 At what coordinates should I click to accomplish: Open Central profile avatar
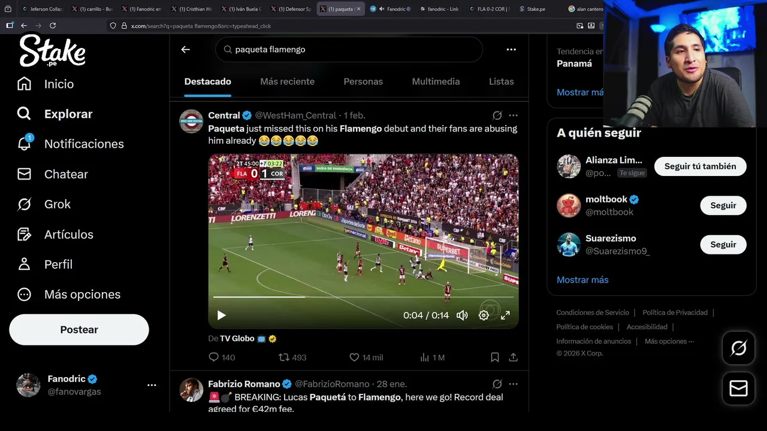coord(191,122)
